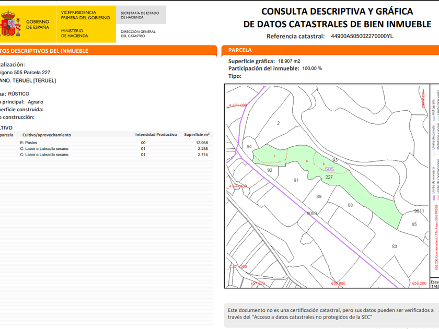Select the 'PARCELA' section header
Image resolution: width=439 pixels, height=329 pixels.
click(x=330, y=50)
